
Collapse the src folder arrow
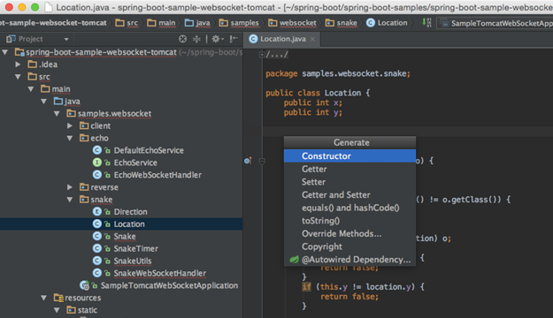18,77
